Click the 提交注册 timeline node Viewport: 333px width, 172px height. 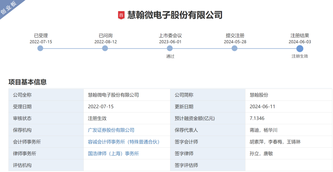(234, 48)
